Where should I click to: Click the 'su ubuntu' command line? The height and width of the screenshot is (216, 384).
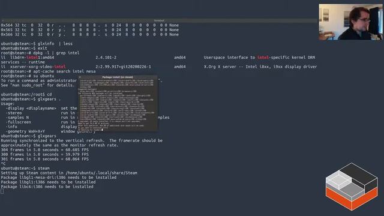coord(28,76)
